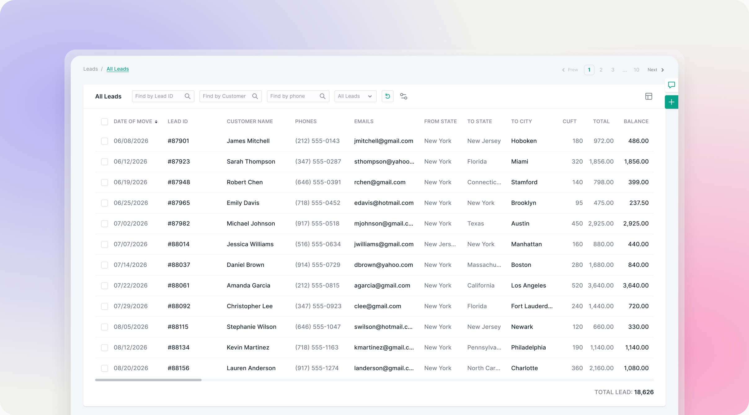Click the Next chevron arrow in pagination
The image size is (749, 415).
point(663,70)
